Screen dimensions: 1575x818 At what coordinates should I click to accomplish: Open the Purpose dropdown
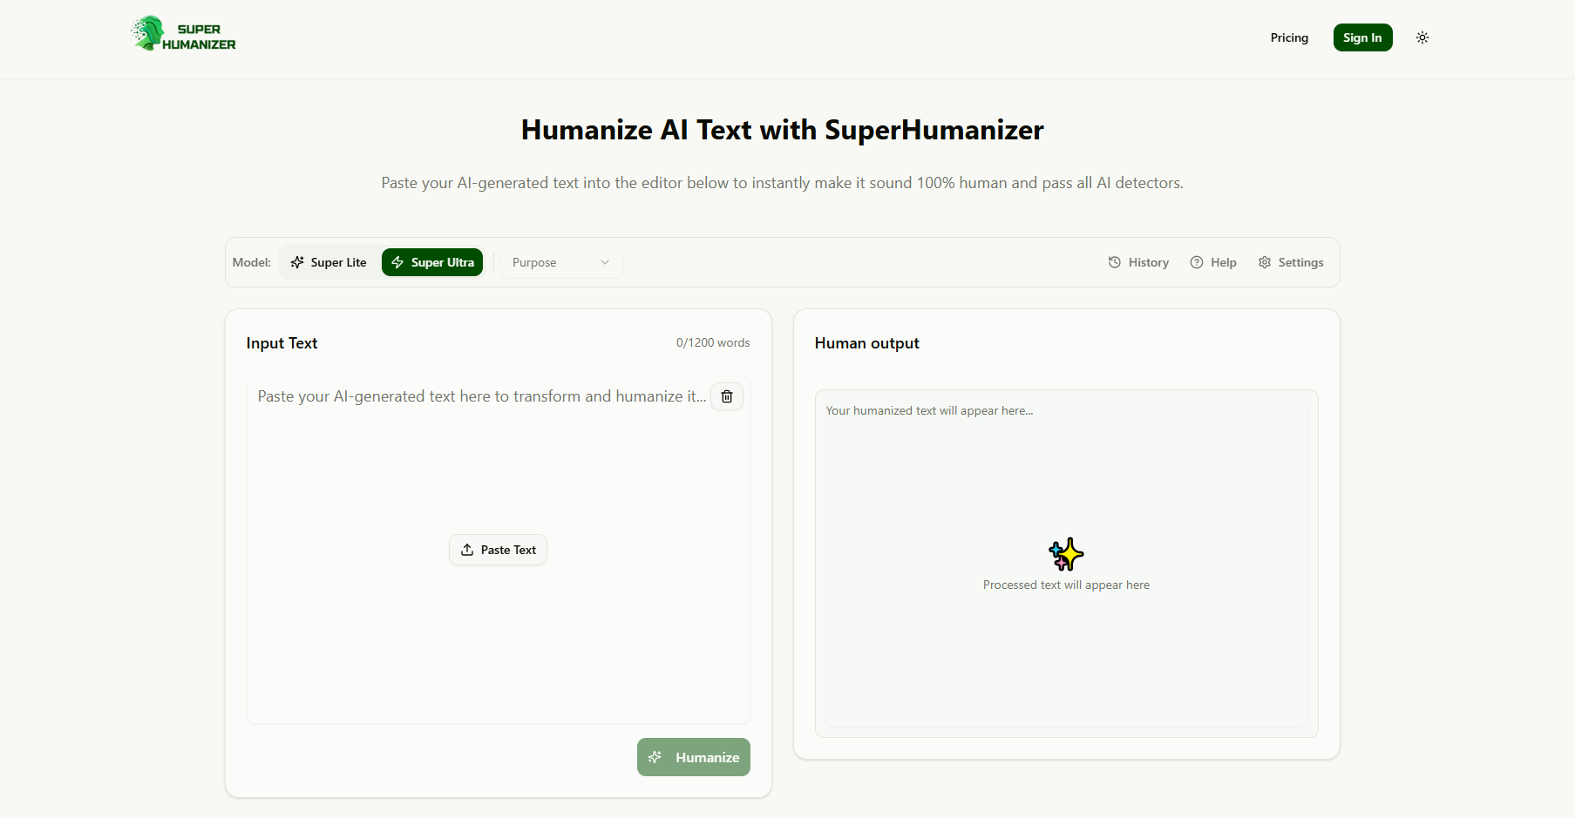(x=561, y=262)
